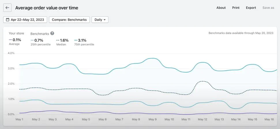The width and height of the screenshot is (280, 129).
Task: Click the May 6 axis label
Action: pos(102,120)
